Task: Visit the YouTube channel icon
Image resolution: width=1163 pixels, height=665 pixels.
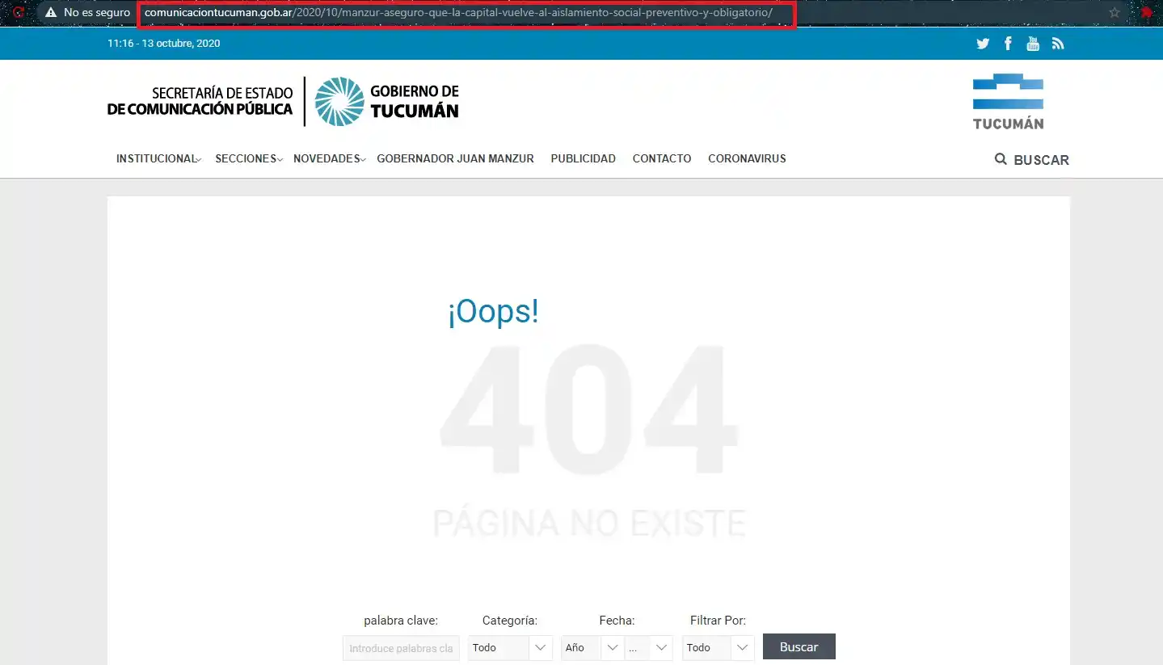Action: tap(1033, 43)
